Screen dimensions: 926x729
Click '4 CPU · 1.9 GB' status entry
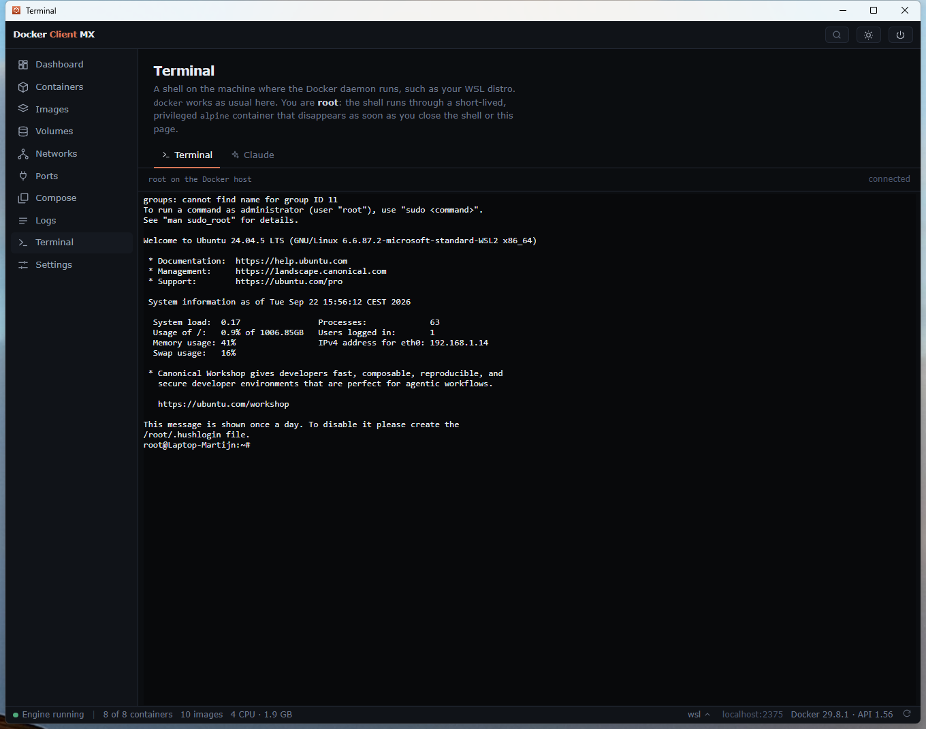click(261, 715)
